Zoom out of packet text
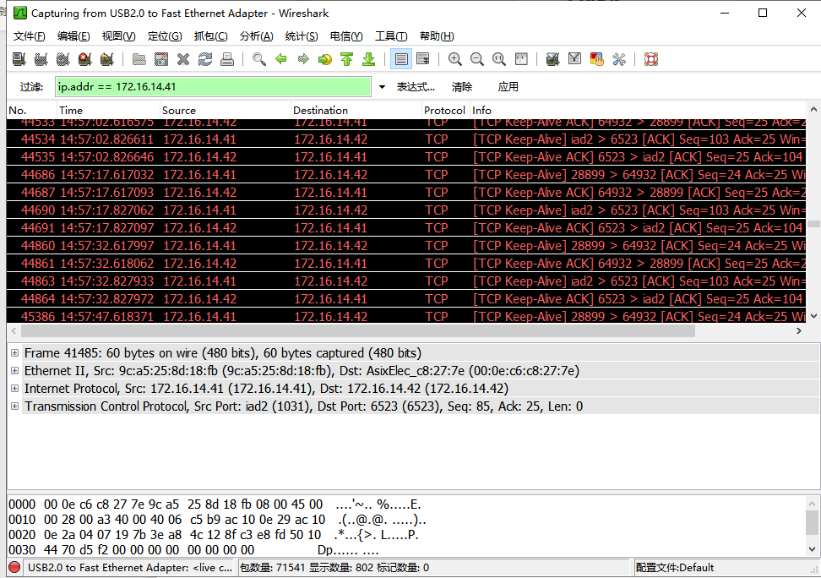The width and height of the screenshot is (821, 578). click(x=477, y=59)
